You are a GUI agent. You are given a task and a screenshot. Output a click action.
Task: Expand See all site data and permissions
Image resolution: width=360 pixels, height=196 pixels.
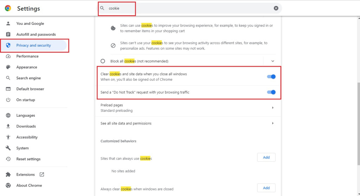(272, 123)
